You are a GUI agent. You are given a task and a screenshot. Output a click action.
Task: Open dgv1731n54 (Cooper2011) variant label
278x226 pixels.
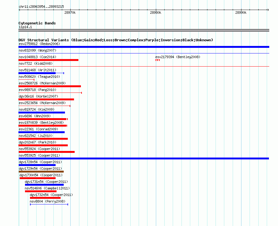pos(46,182)
